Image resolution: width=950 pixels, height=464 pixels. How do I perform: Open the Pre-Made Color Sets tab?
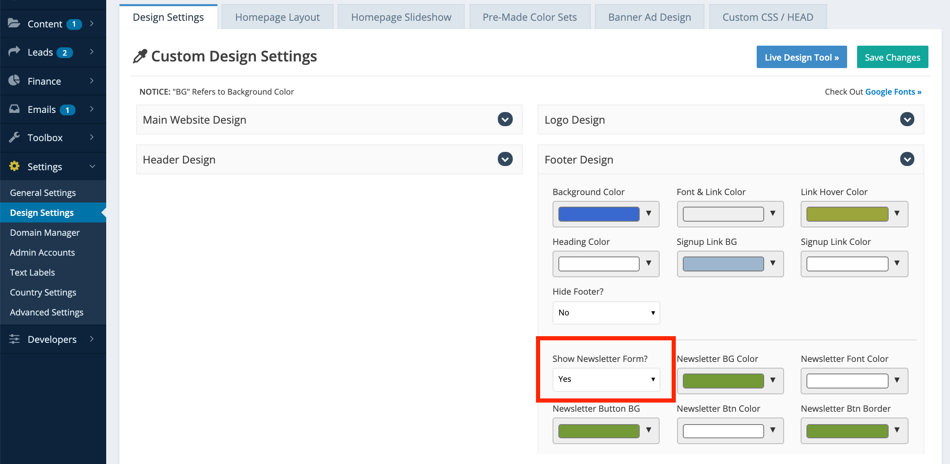[529, 17]
